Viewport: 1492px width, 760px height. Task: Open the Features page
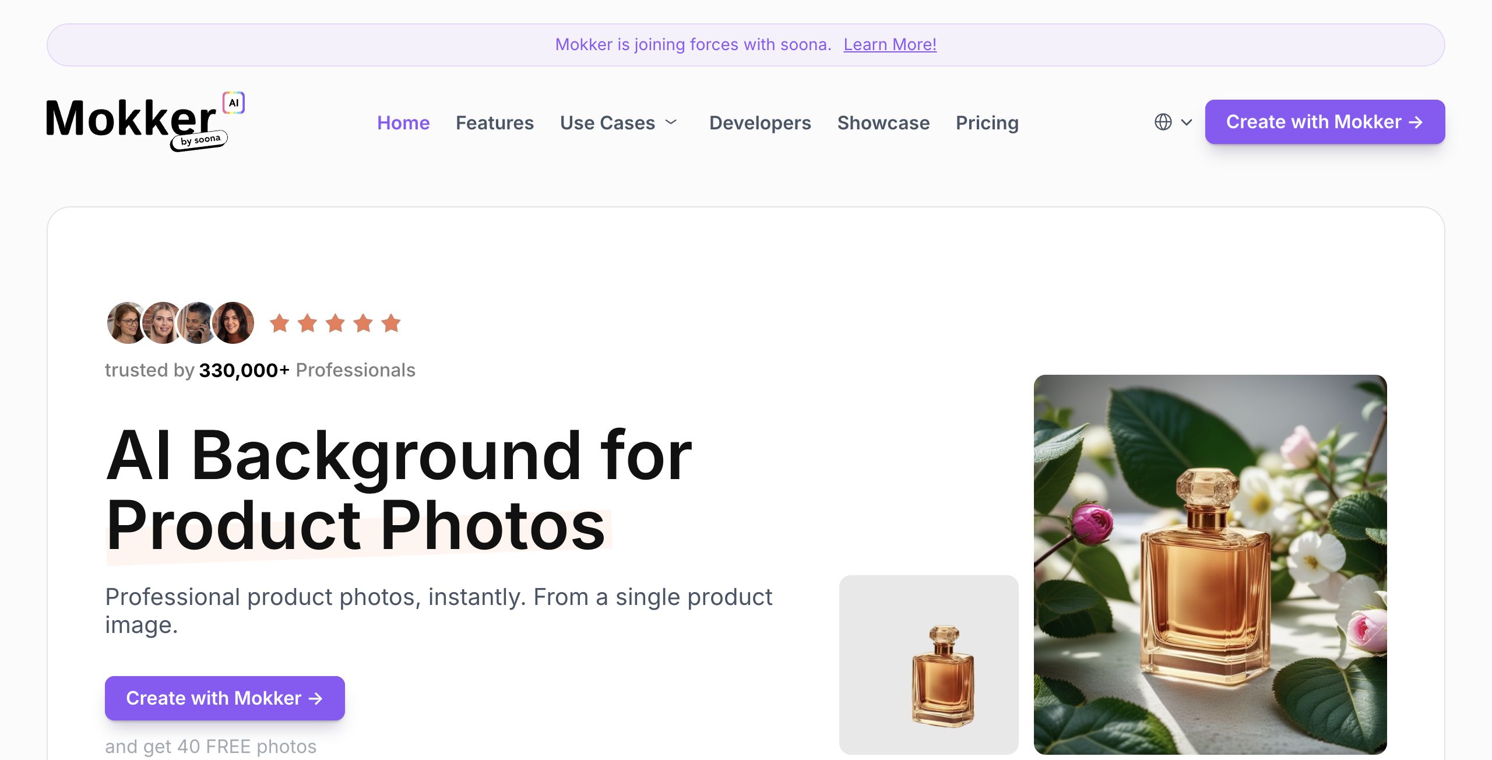click(494, 122)
